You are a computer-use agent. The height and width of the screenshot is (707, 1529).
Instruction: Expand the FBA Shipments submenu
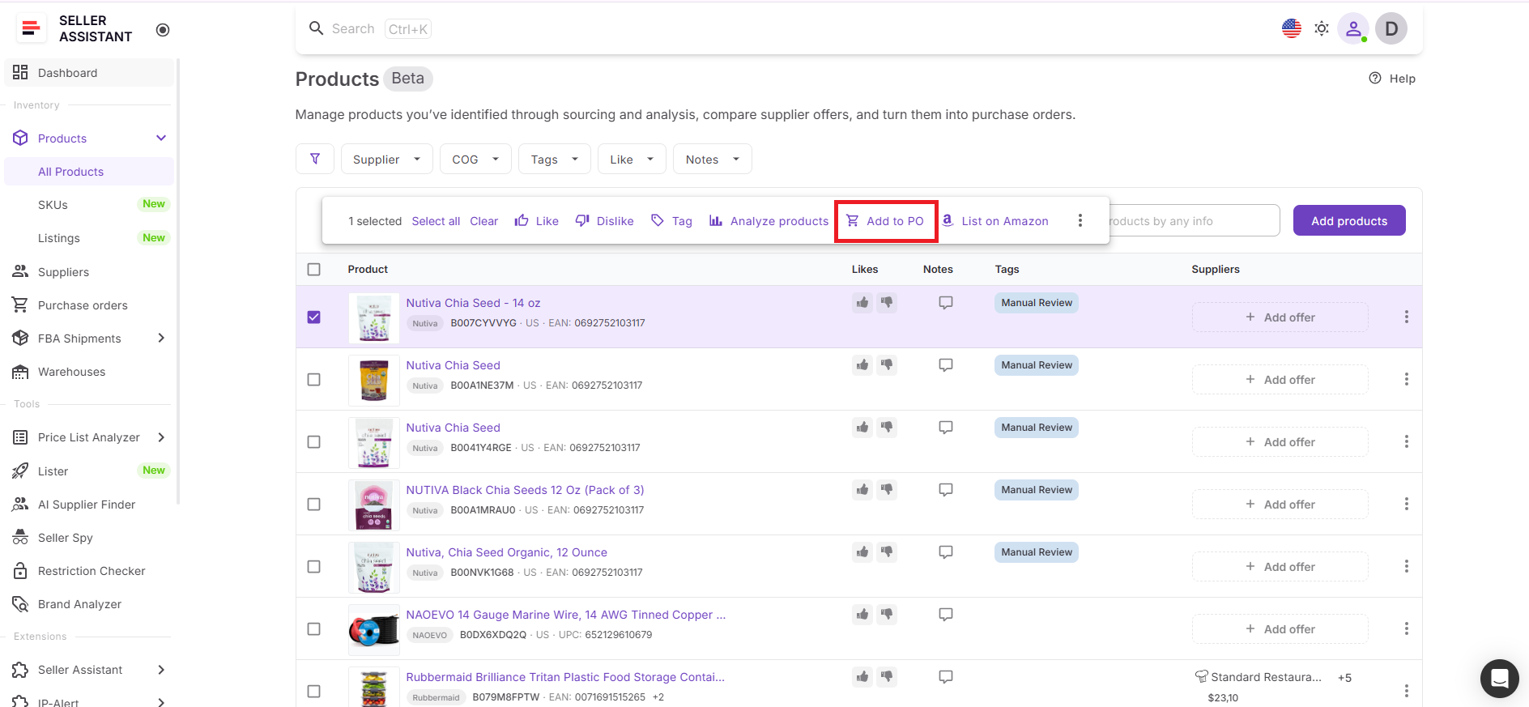(161, 338)
